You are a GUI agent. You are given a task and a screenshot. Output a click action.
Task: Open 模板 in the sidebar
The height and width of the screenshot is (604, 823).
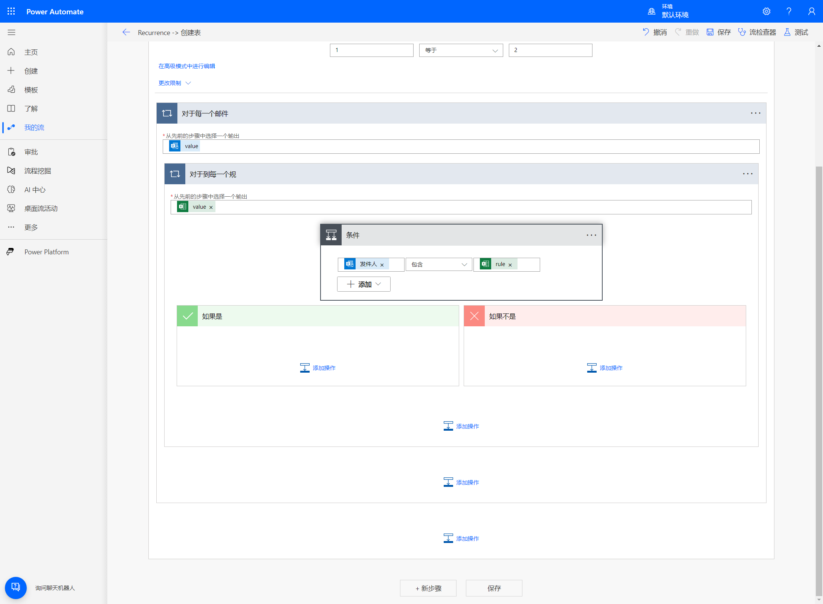[31, 90]
